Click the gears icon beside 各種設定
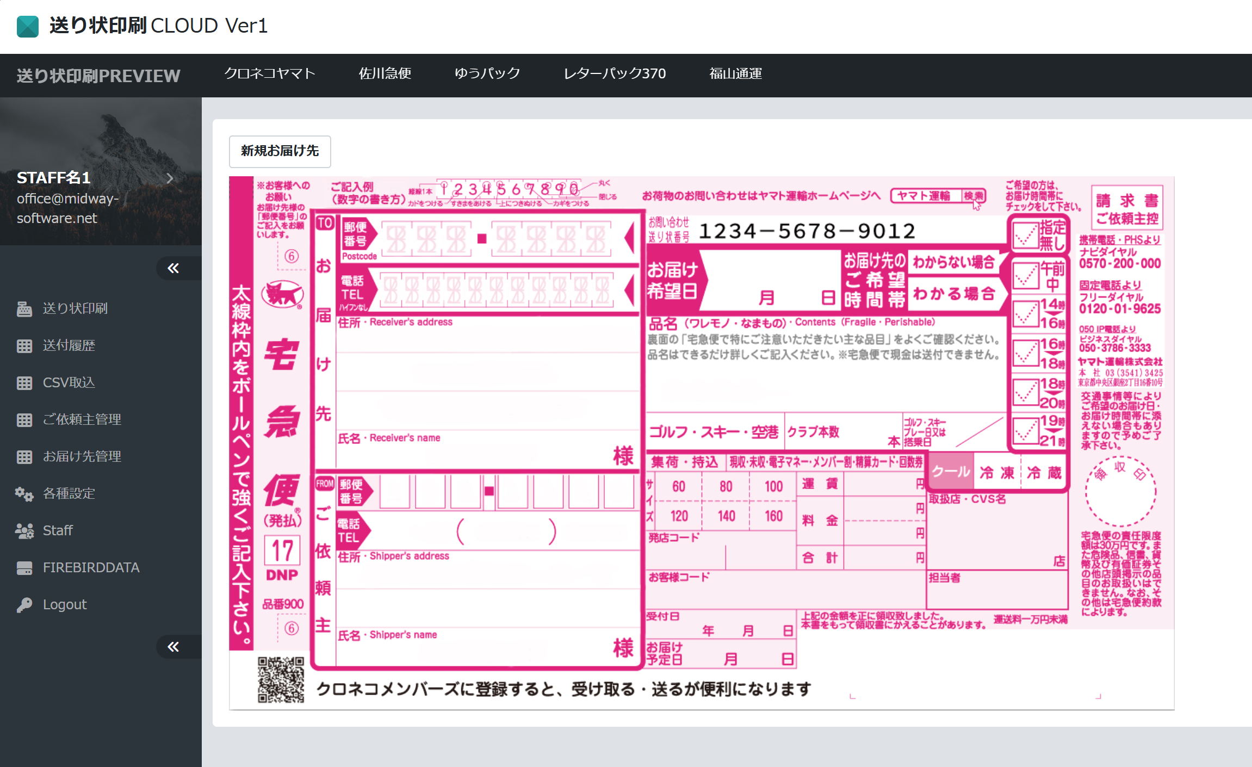The image size is (1252, 767). 24,494
